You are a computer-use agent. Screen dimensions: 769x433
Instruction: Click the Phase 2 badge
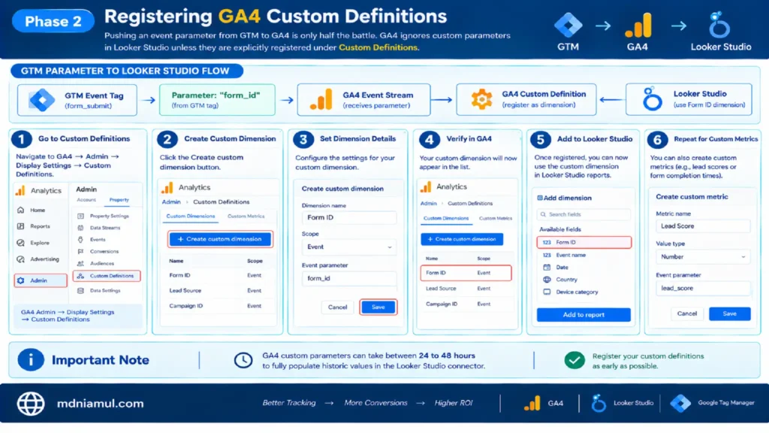53,21
